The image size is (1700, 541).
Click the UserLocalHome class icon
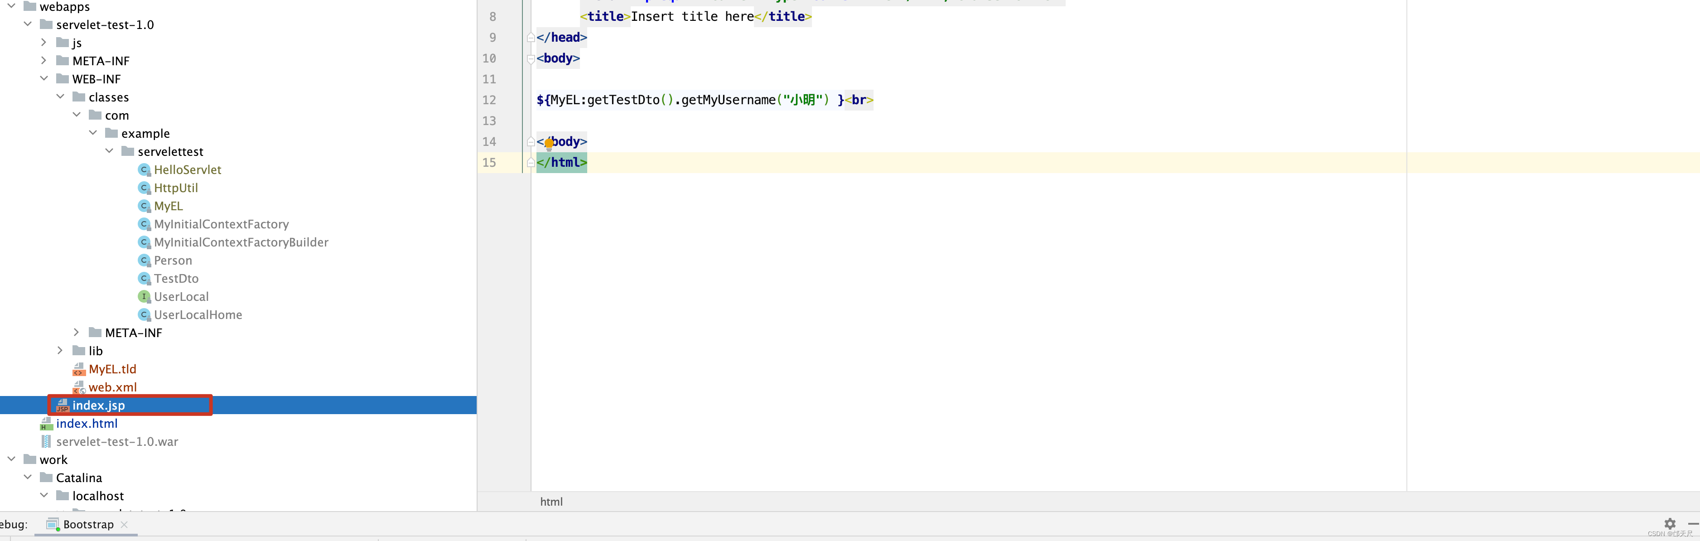pos(145,315)
